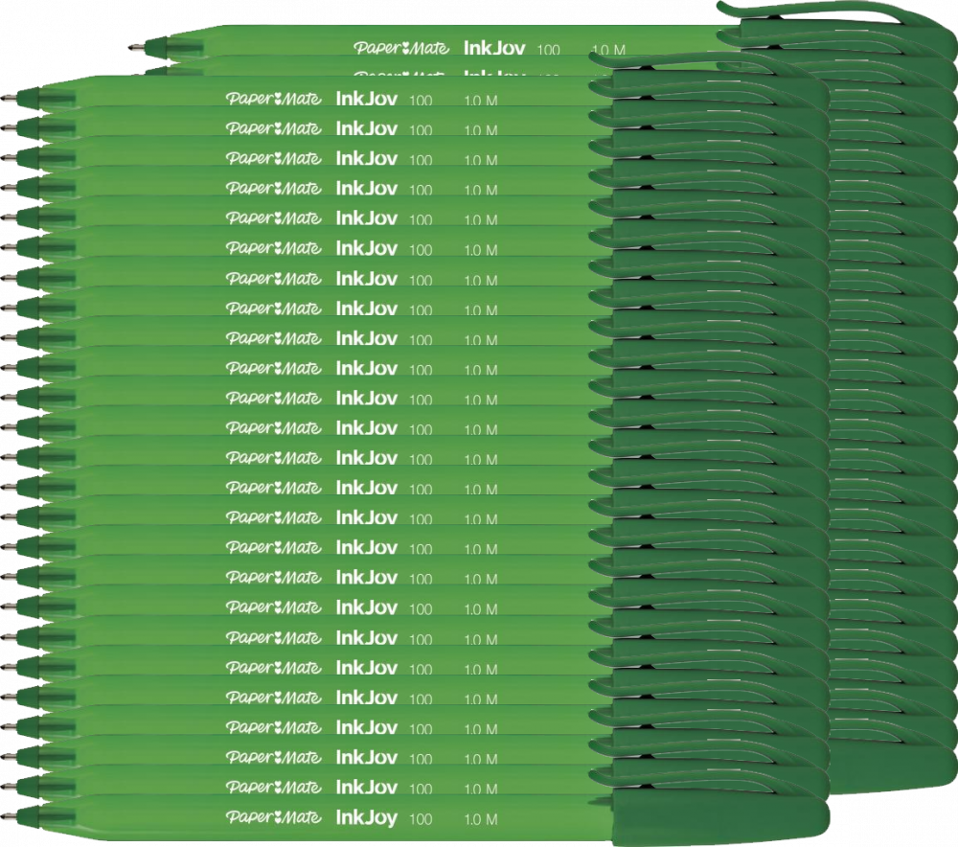Click the 1.0 M label on the bottom pen
This screenshot has width=958, height=847.
click(x=480, y=818)
